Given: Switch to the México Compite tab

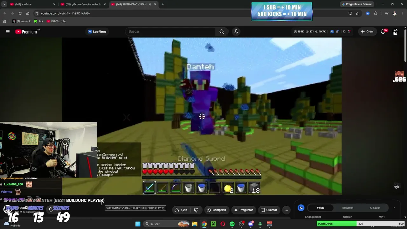Looking at the screenshot, I should [83, 4].
